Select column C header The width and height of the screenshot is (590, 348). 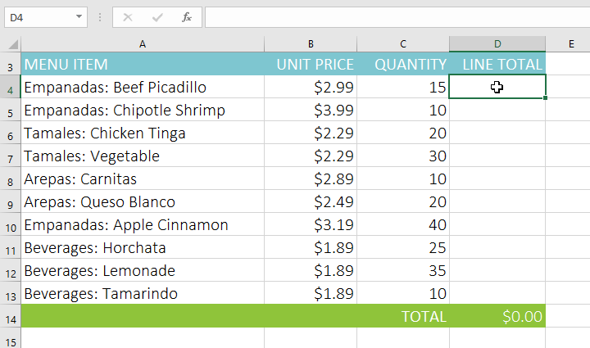pyautogui.click(x=403, y=44)
